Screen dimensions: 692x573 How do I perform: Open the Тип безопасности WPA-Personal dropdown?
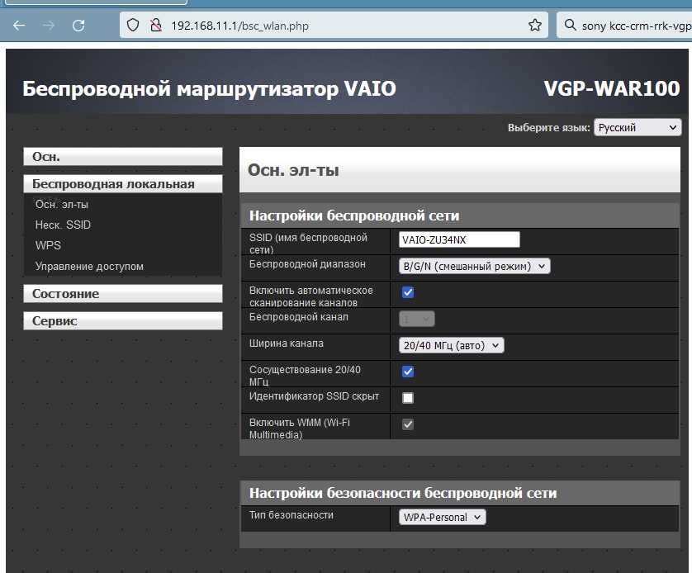(x=443, y=517)
